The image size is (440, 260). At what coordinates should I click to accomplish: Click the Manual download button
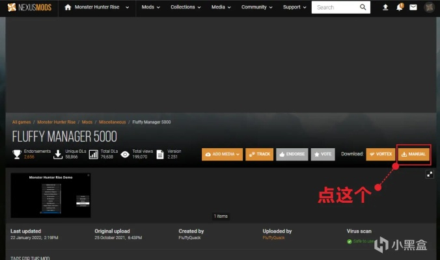(413, 154)
